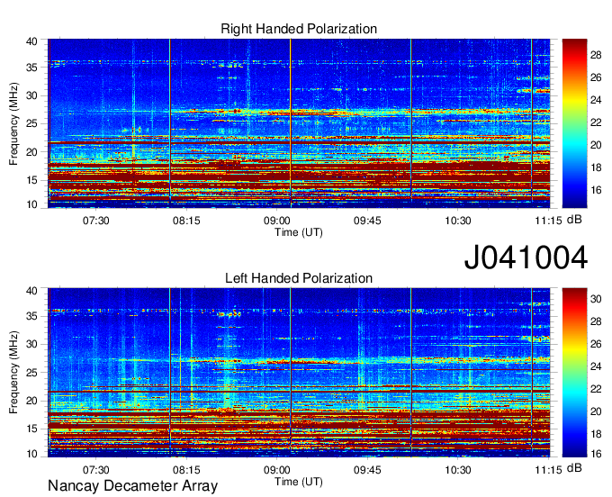
Task: Click "Frequency (MHz)" axis label of Left Handed plot
Action: 13,373
